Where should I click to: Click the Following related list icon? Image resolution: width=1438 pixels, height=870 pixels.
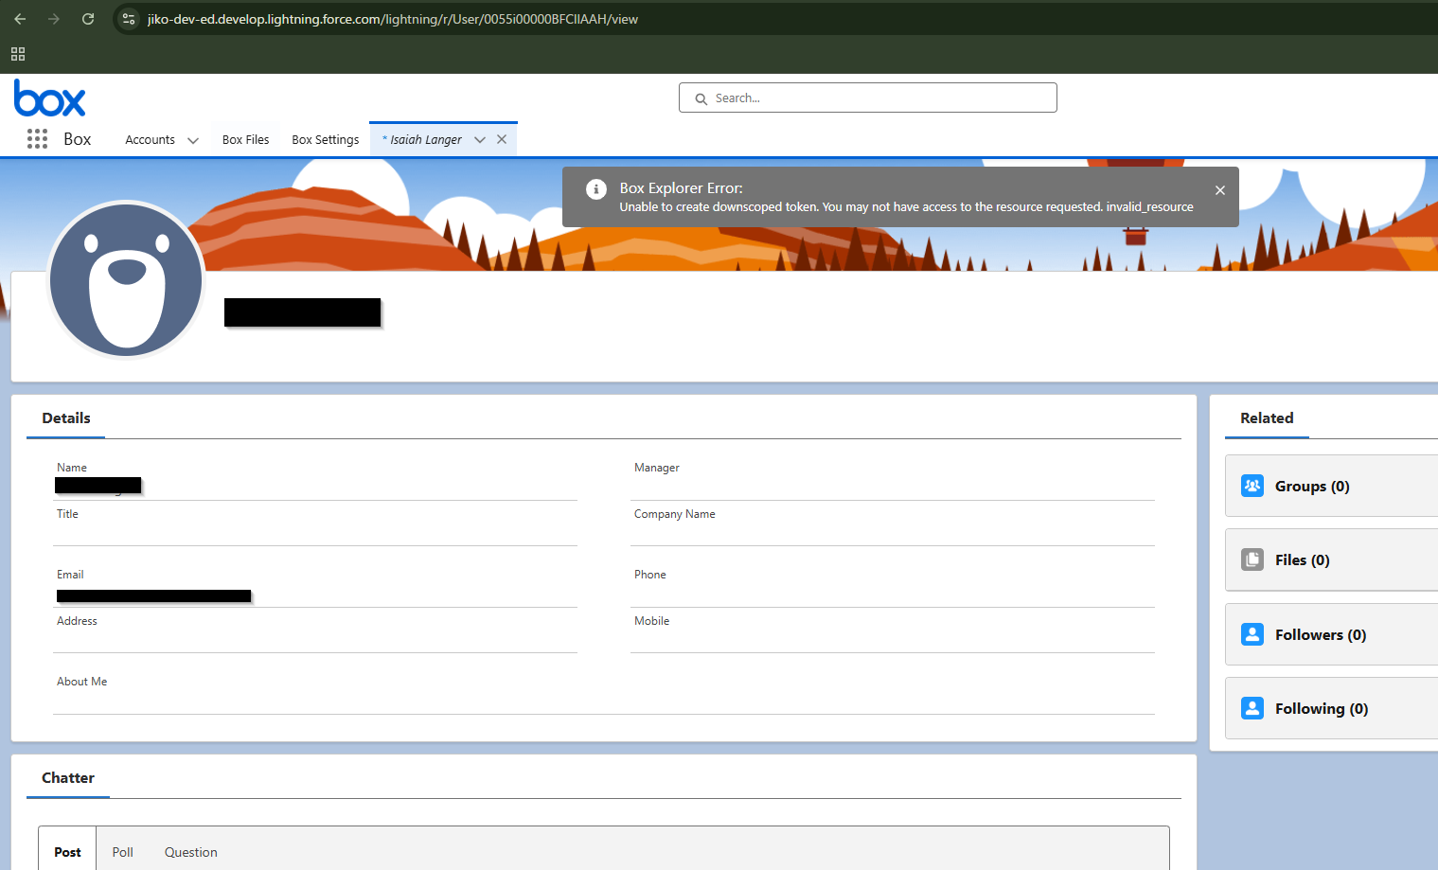pyautogui.click(x=1252, y=708)
